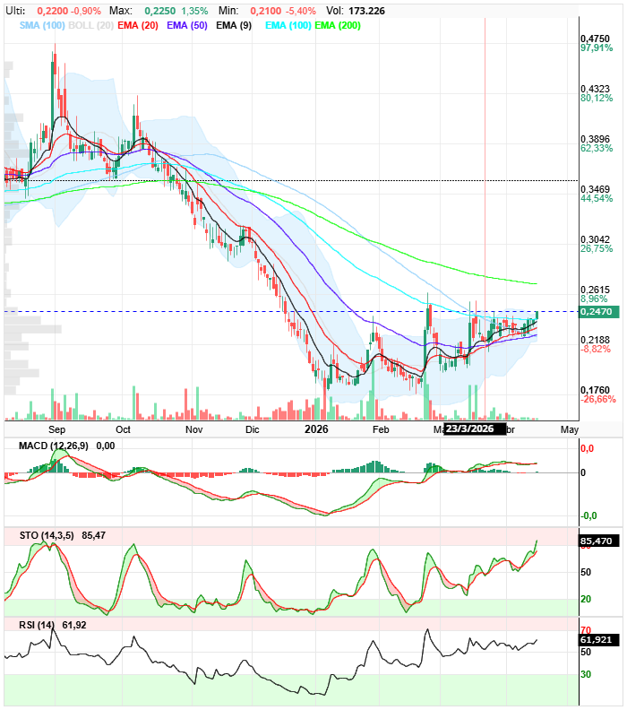Image resolution: width=627 pixels, height=710 pixels.
Task: Click the Max: 0,2250 value
Action: (160, 11)
